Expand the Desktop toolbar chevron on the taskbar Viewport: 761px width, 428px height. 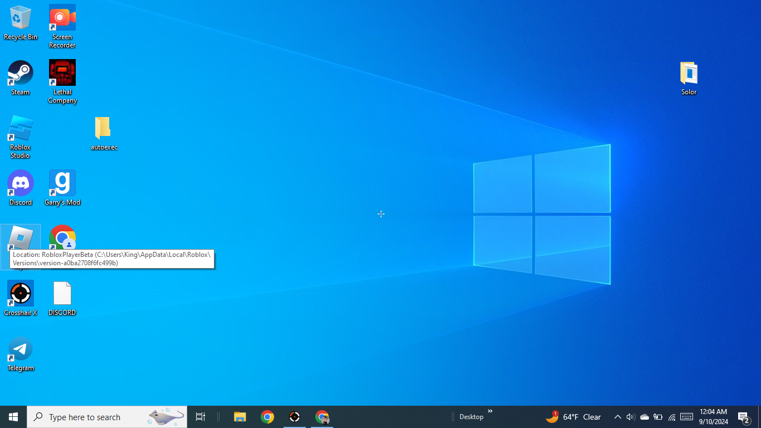490,411
